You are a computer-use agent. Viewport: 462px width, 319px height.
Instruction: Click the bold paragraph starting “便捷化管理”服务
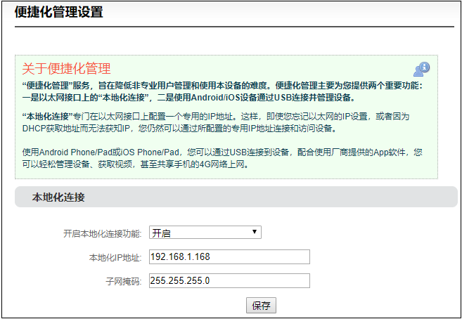(x=222, y=92)
